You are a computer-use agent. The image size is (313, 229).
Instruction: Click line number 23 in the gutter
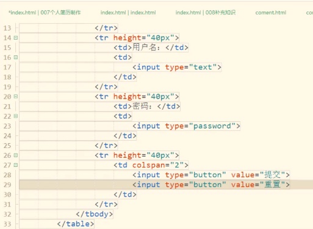point(7,126)
